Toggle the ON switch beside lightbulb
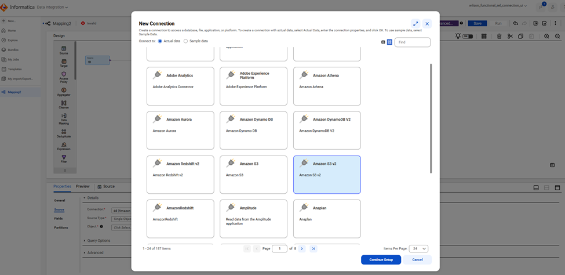This screenshot has width=565, height=275. (x=467, y=37)
